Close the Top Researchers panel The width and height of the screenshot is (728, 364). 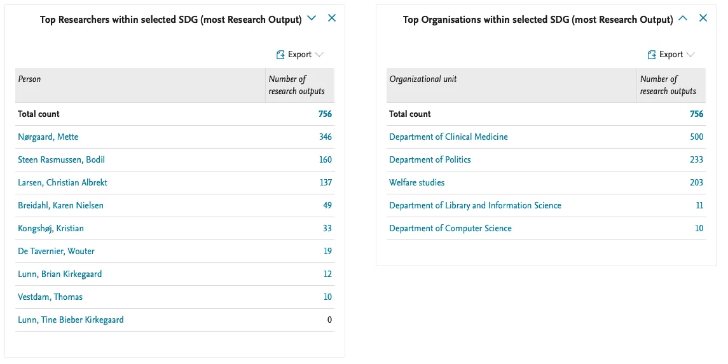click(332, 18)
